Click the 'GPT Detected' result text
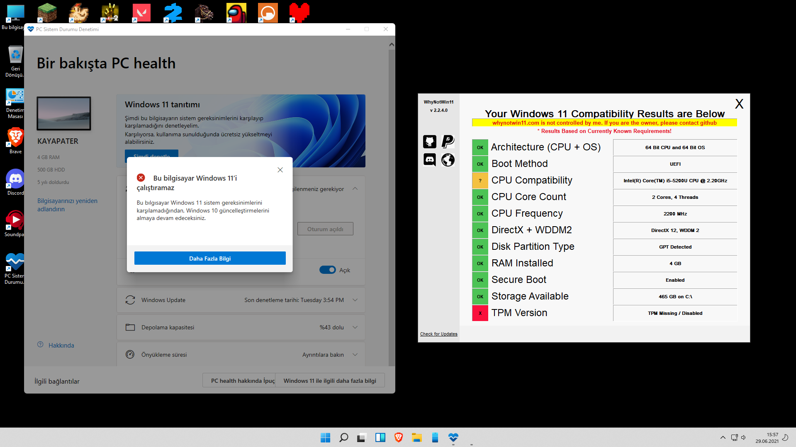 (x=675, y=247)
